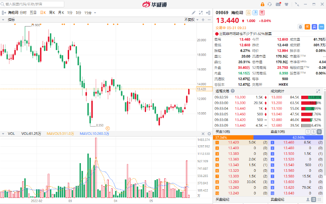Expand the 指标 indicator panel arrow
This screenshot has width=326, height=204.
pyautogui.click(x=3, y=20)
